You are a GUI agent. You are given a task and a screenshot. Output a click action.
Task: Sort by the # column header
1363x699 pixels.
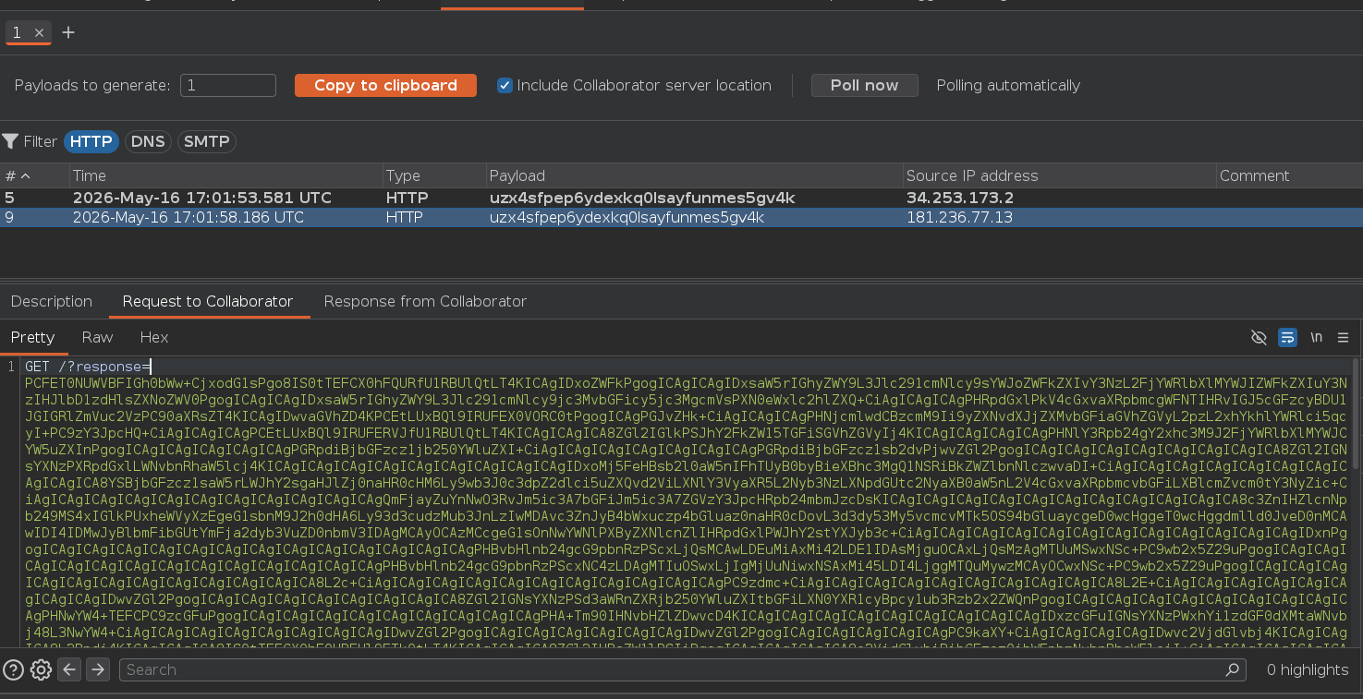coord(35,175)
